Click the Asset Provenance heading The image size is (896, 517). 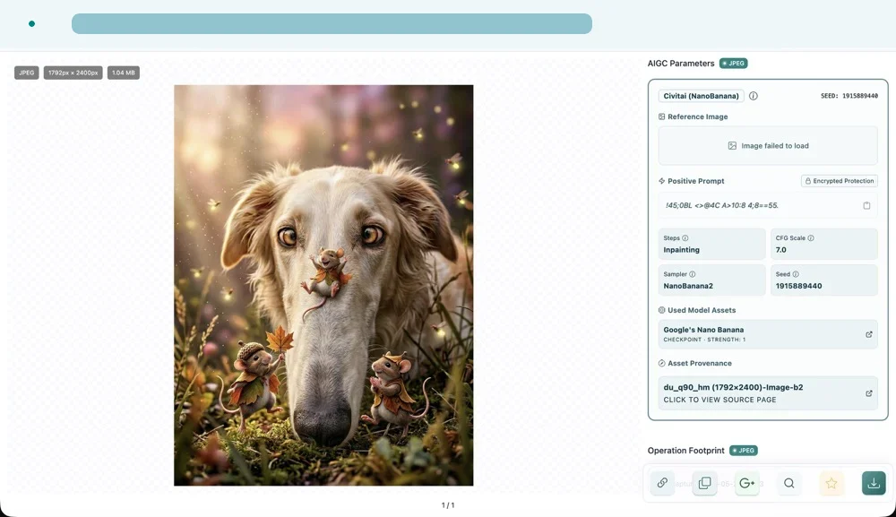(x=700, y=363)
